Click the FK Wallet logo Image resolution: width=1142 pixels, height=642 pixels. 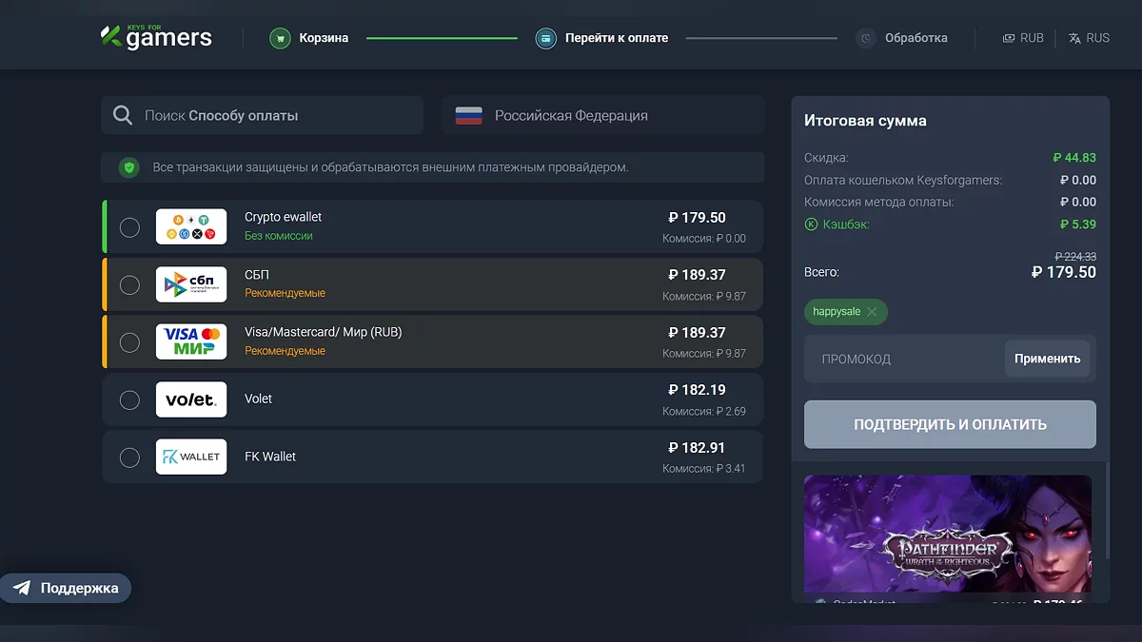191,457
